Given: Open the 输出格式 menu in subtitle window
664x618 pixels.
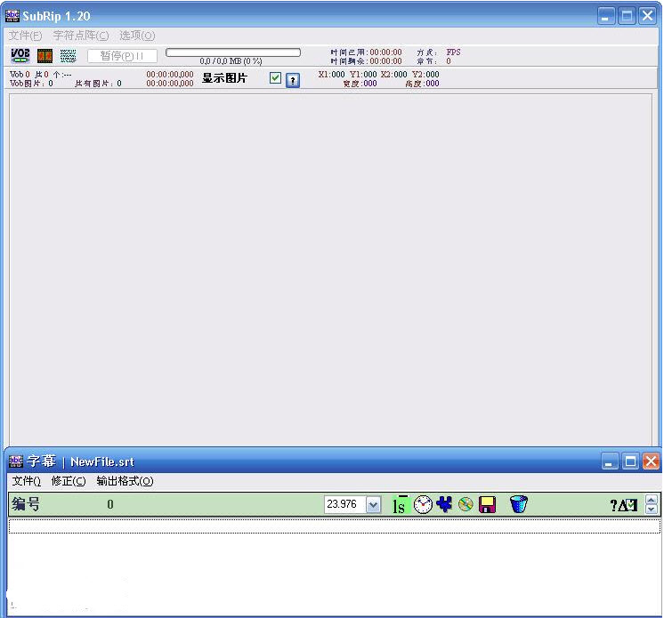Looking at the screenshot, I should (125, 481).
